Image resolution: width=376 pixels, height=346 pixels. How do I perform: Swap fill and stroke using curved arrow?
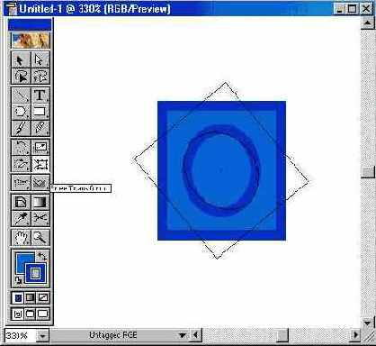tap(41, 256)
